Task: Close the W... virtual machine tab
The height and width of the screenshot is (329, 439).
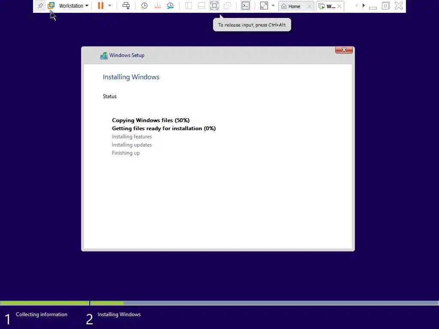Action: point(339,6)
